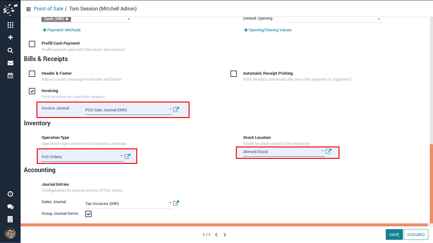Open search from the sidebar magnifier icon
Image resolution: width=433 pixels, height=243 pixels.
(x=10, y=50)
